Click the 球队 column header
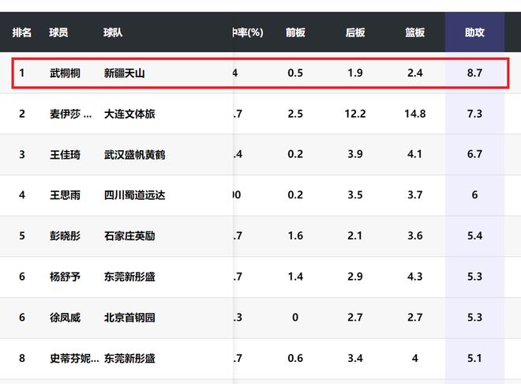The width and height of the screenshot is (521, 384). [113, 32]
